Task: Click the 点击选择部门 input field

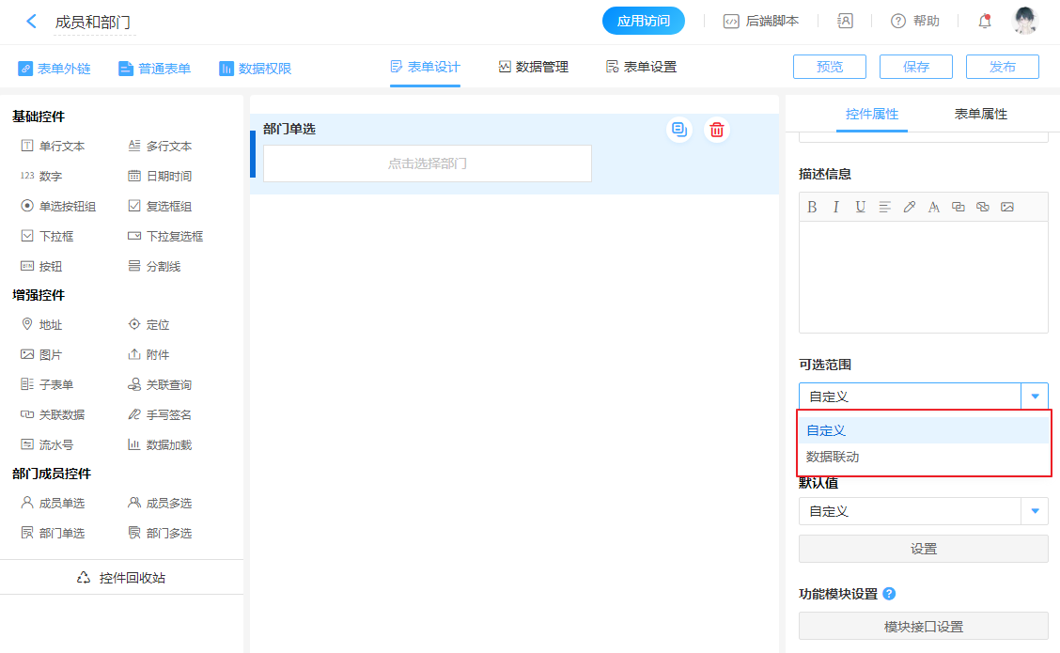Action: 428,163
